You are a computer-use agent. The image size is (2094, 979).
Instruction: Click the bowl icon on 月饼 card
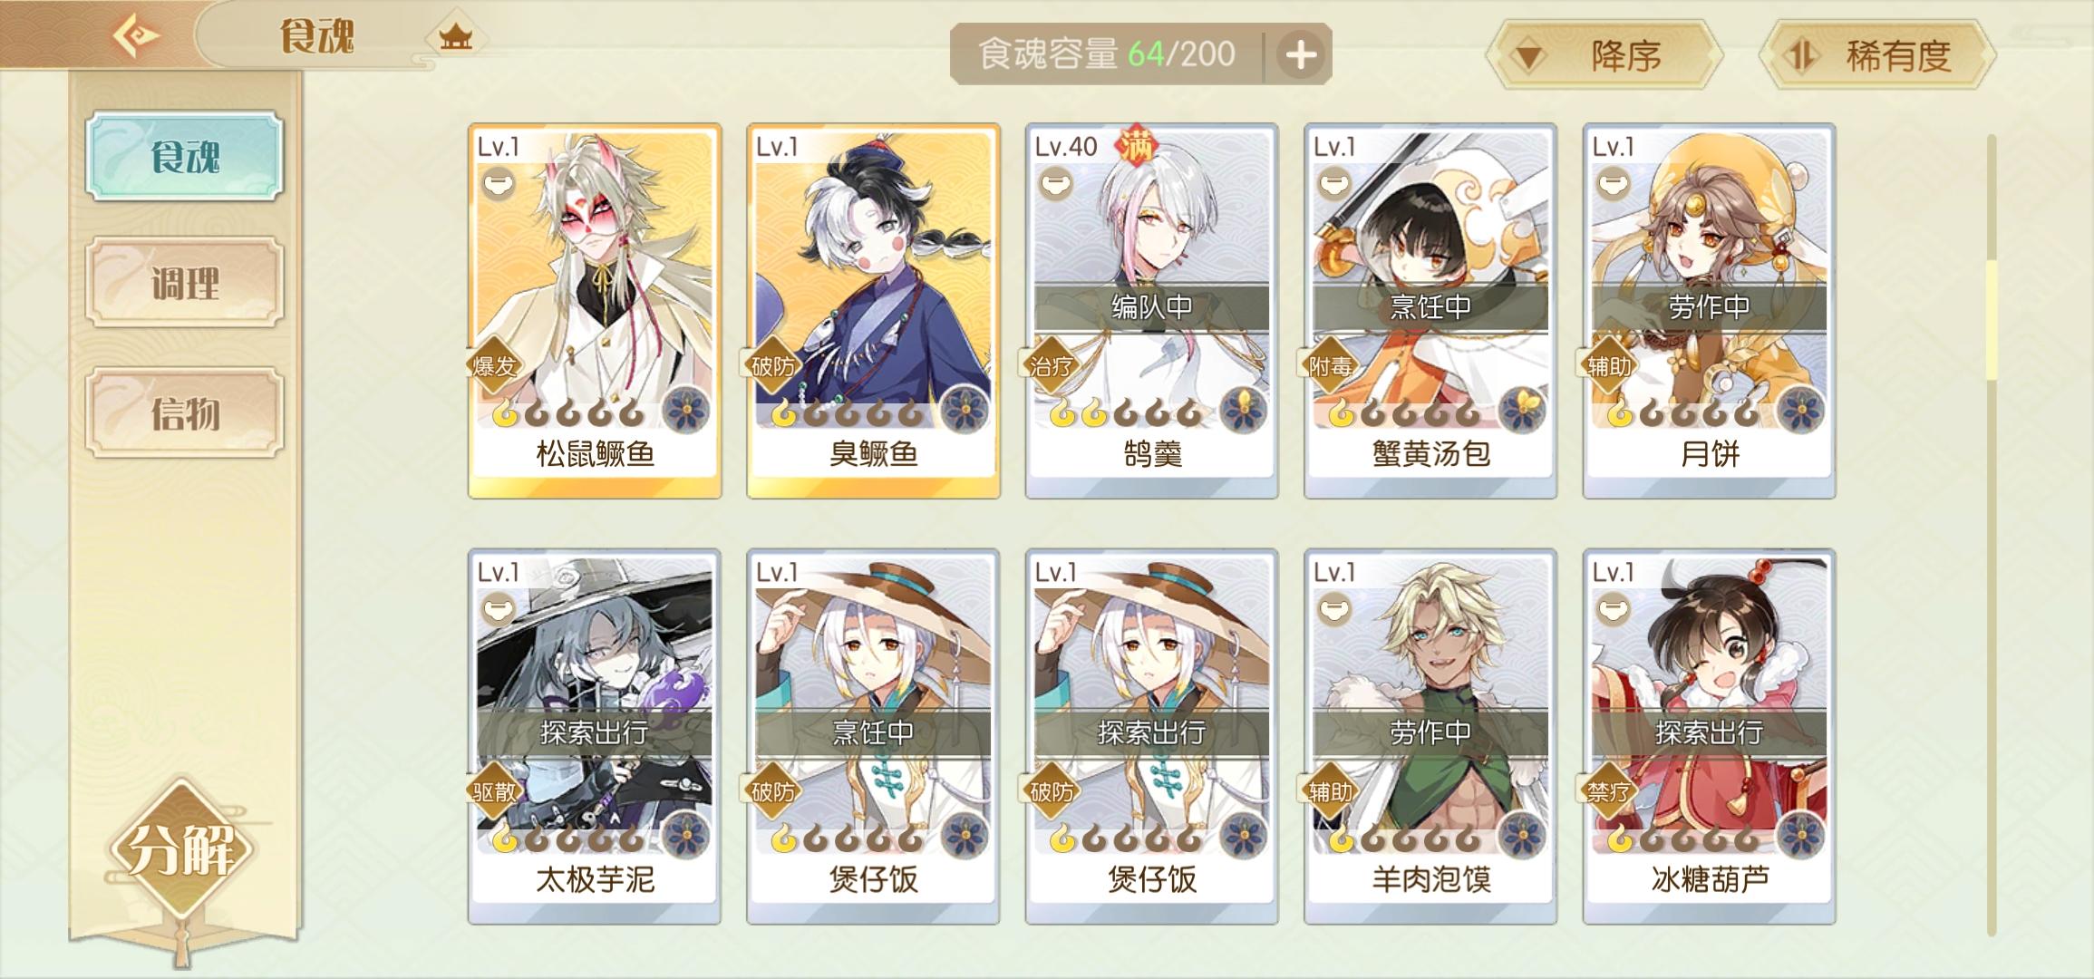pyautogui.click(x=1614, y=185)
